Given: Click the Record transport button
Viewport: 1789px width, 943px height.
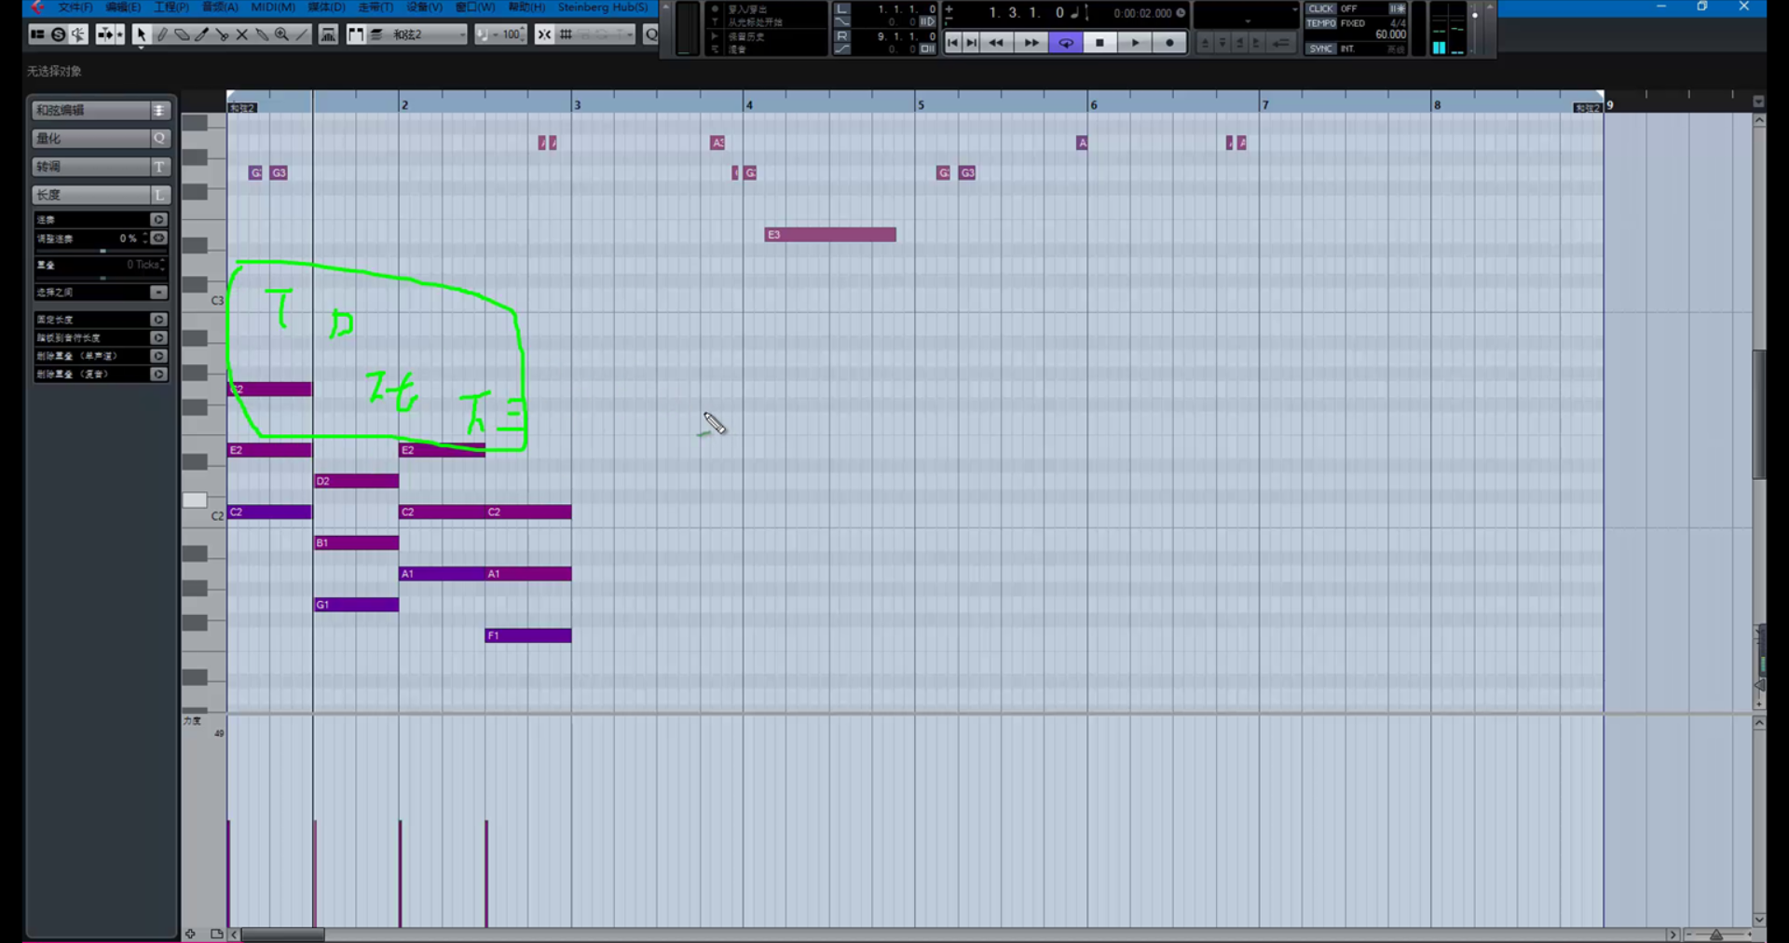Looking at the screenshot, I should tap(1169, 43).
